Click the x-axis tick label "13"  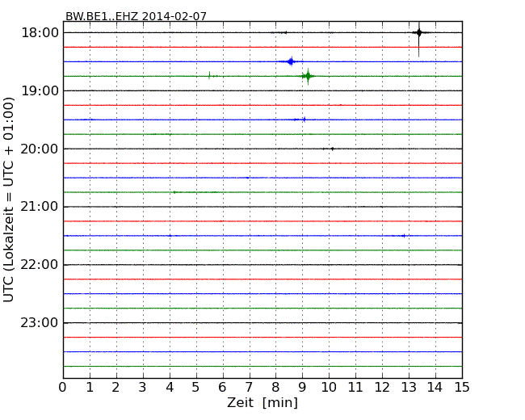(409, 388)
